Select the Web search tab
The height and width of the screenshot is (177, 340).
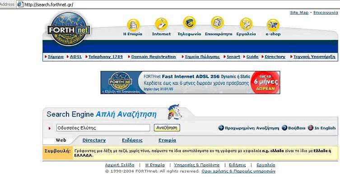61,140
